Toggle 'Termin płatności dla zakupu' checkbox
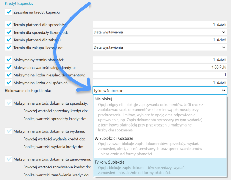231x180 pixels. [9, 40]
